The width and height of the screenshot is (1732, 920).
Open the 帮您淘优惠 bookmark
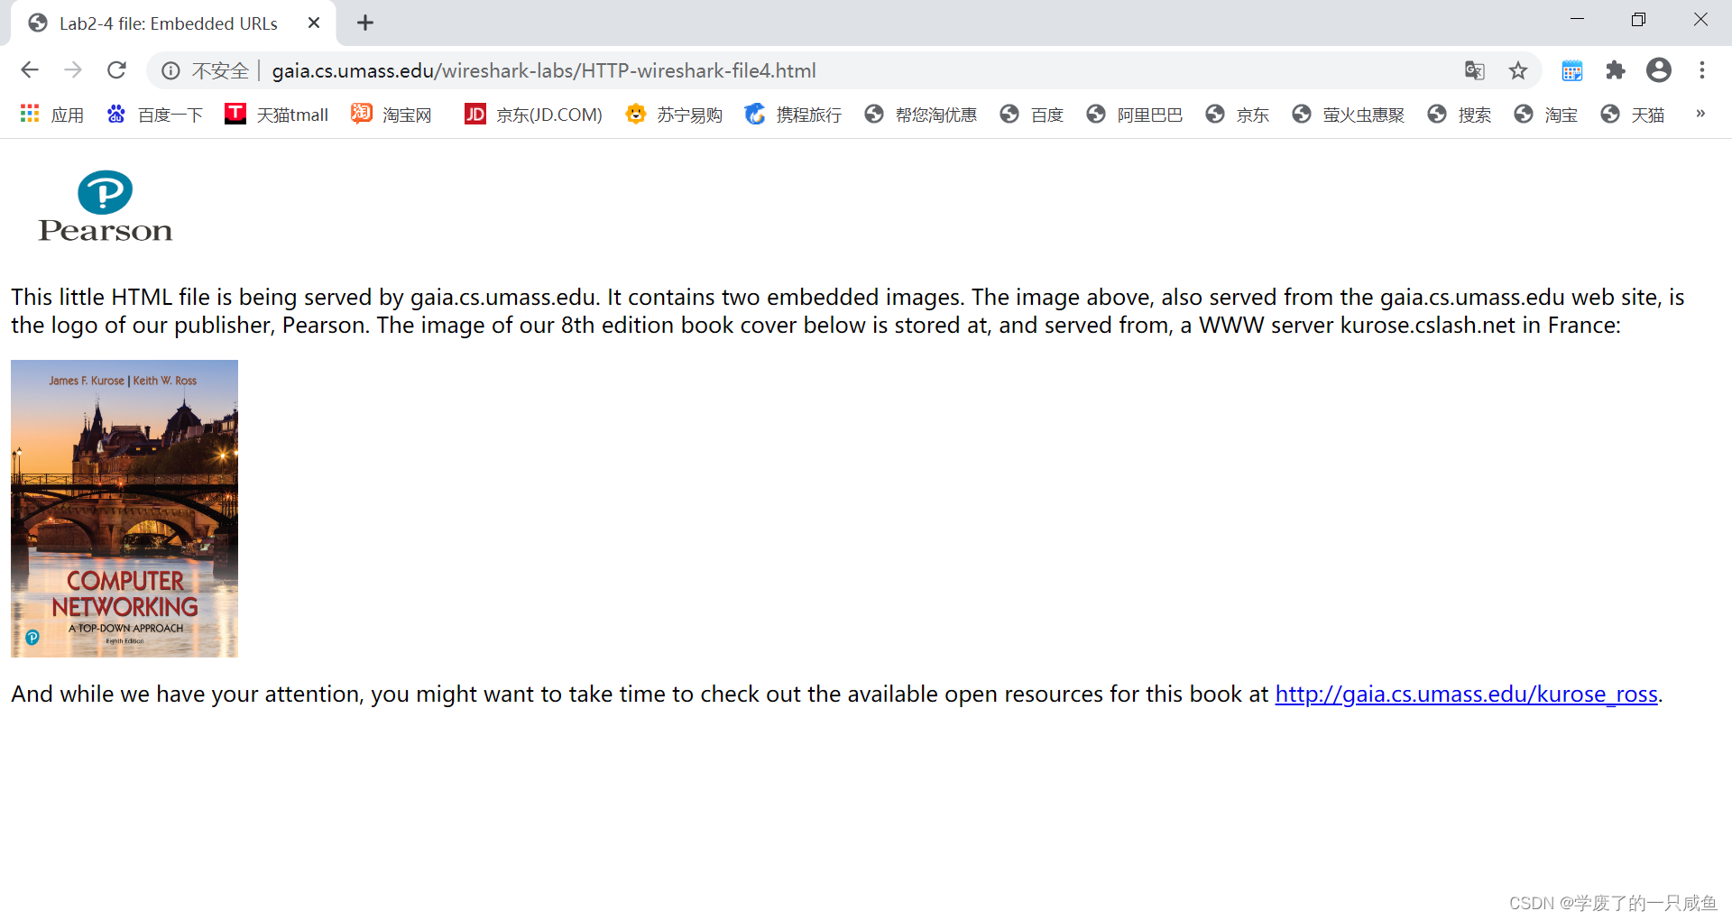tap(921, 115)
